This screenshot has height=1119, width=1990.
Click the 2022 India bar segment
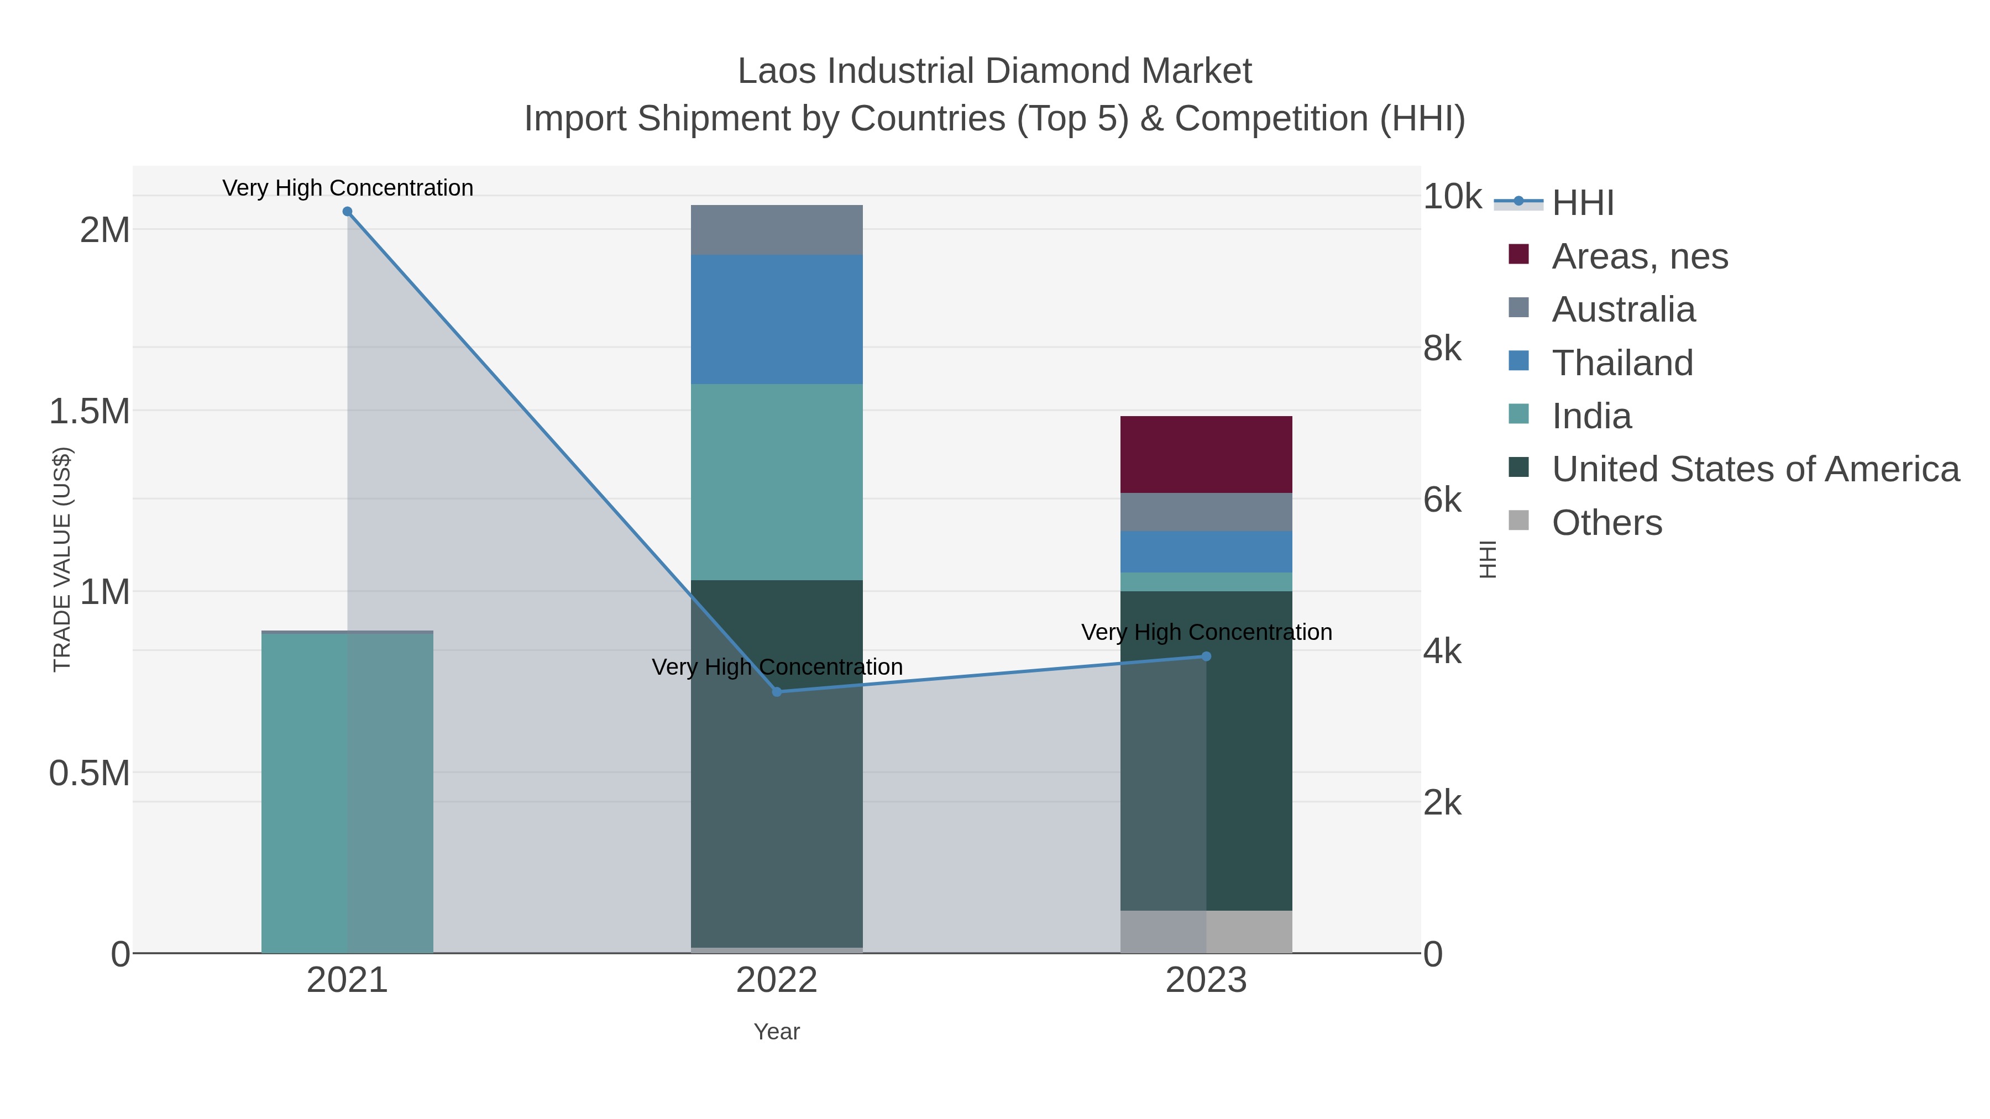(777, 482)
